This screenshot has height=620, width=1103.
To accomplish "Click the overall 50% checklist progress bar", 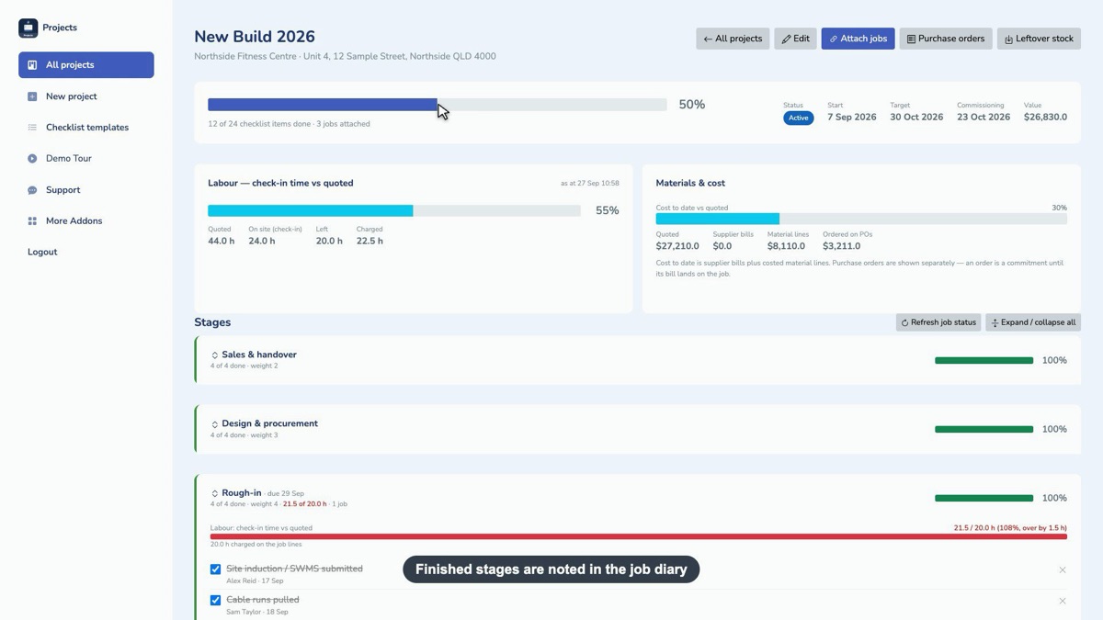I will [438, 105].
